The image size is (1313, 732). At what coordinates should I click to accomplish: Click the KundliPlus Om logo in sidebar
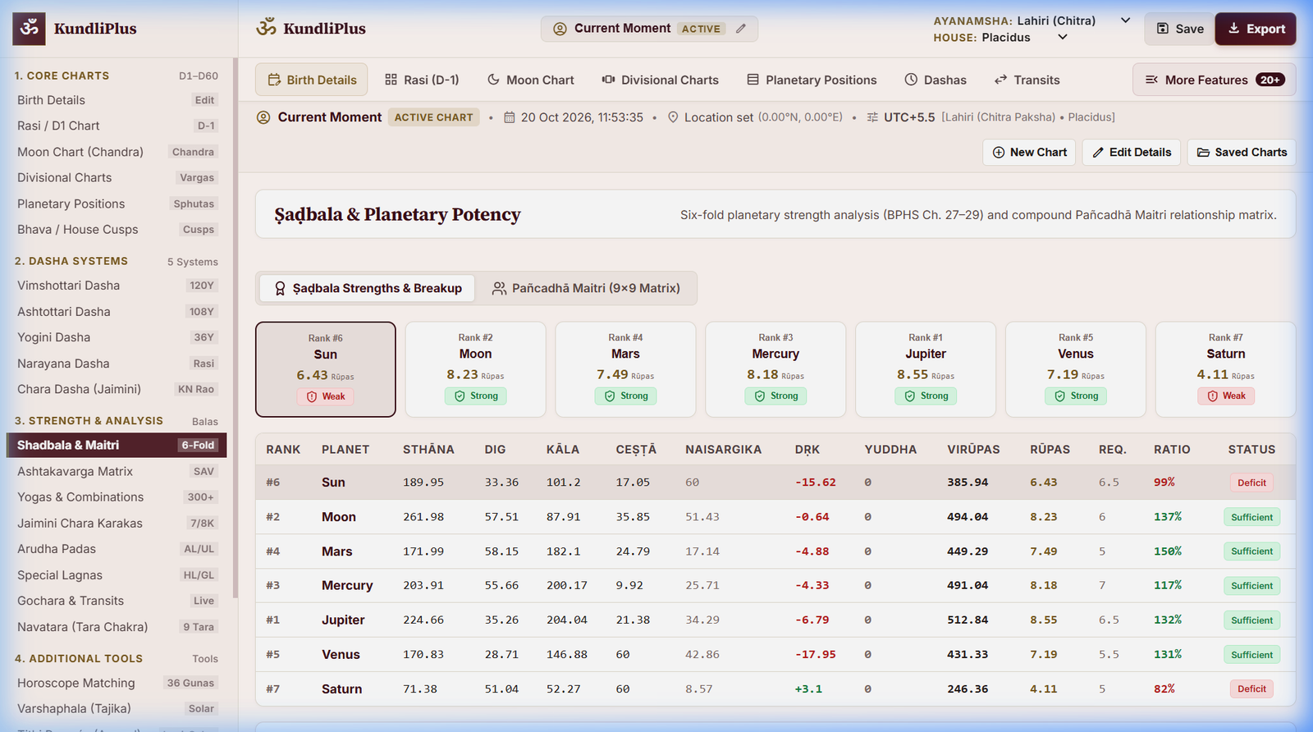pyautogui.click(x=30, y=28)
